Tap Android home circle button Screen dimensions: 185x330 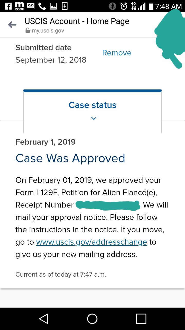pos(92,319)
